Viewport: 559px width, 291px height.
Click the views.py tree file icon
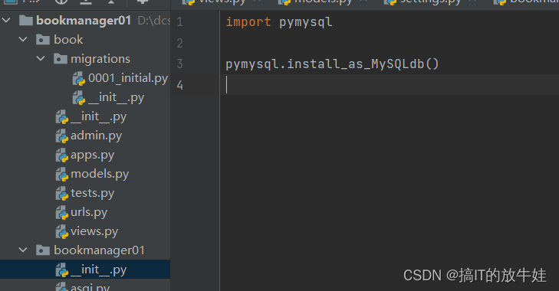[61, 232]
